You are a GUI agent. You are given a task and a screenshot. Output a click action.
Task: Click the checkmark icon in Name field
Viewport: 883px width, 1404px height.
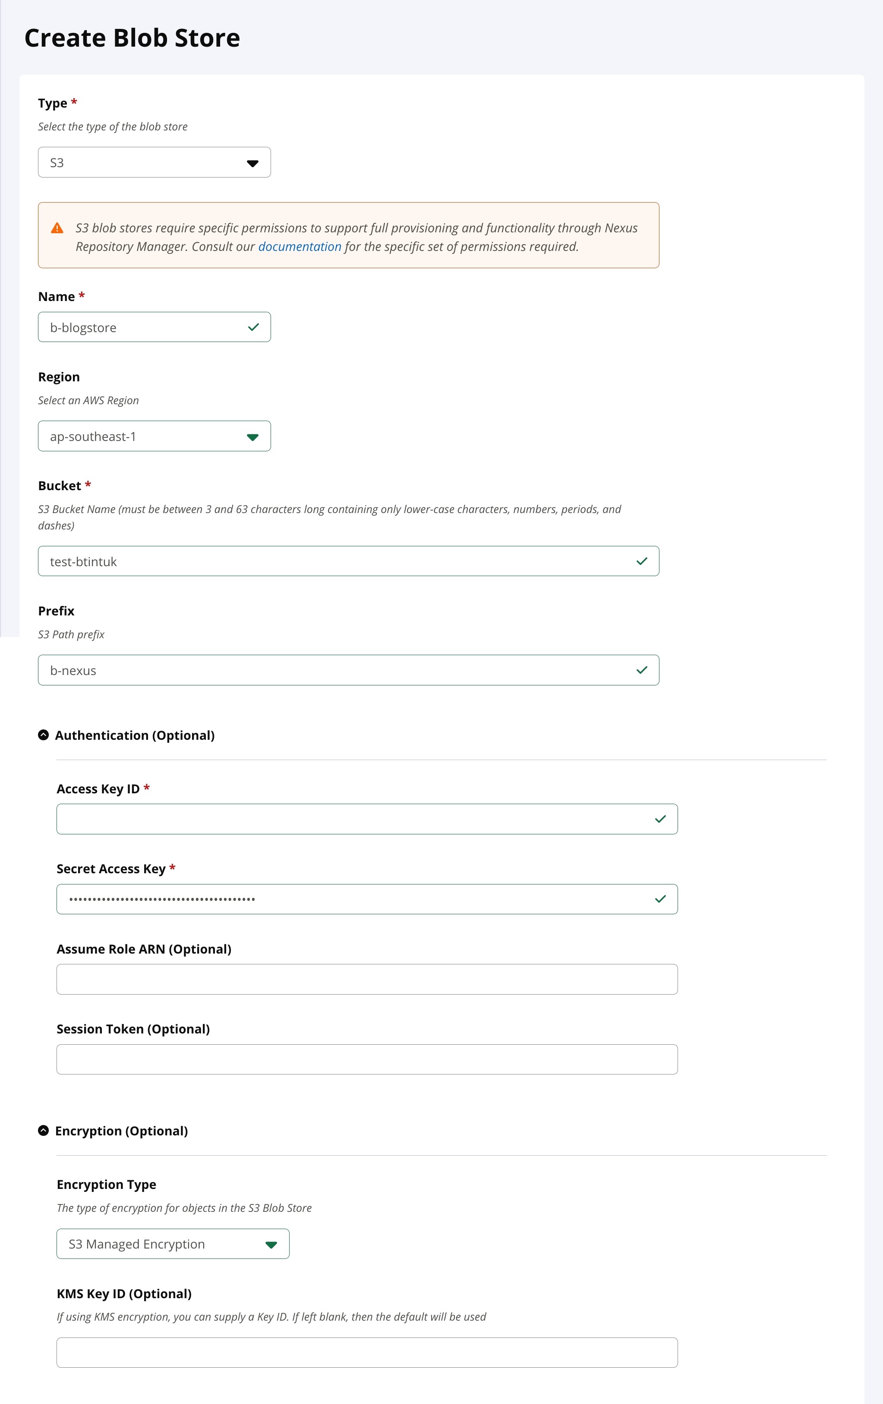pyautogui.click(x=253, y=327)
